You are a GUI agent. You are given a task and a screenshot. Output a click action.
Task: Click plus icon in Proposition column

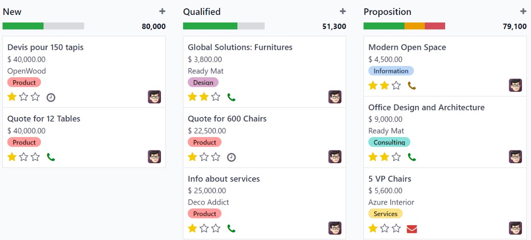tap(523, 12)
